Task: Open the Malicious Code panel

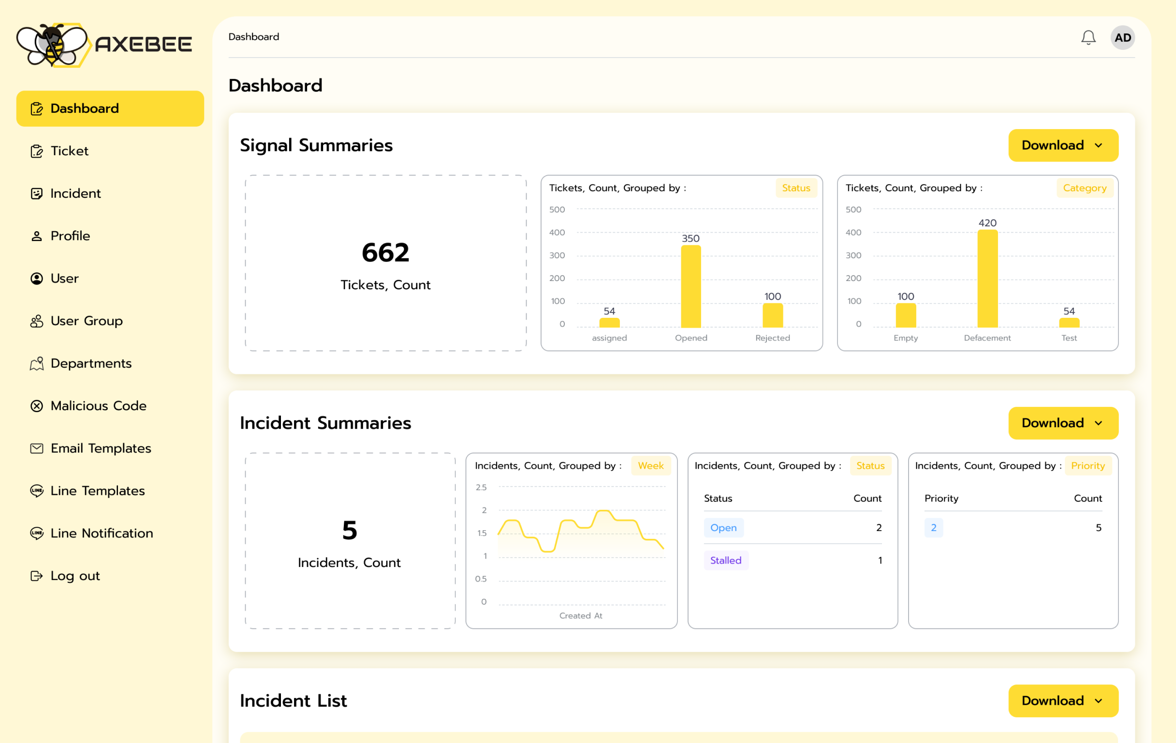Action: point(98,406)
